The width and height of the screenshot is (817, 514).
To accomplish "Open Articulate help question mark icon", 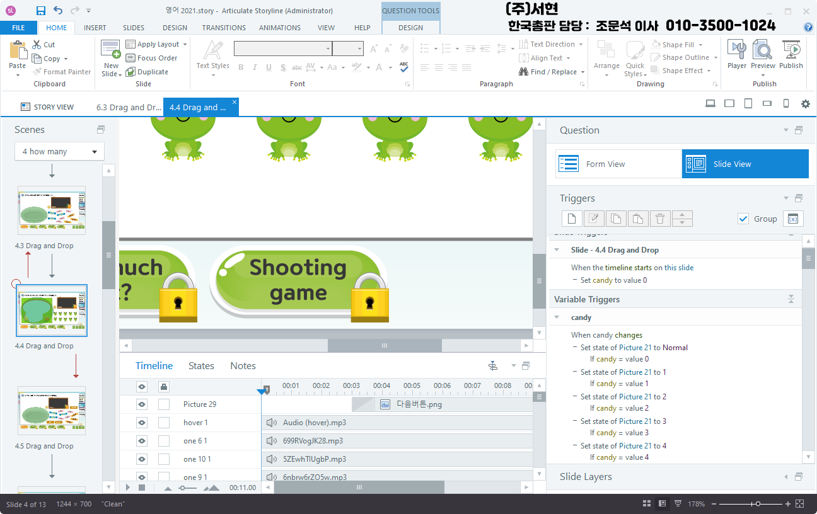I will [808, 27].
